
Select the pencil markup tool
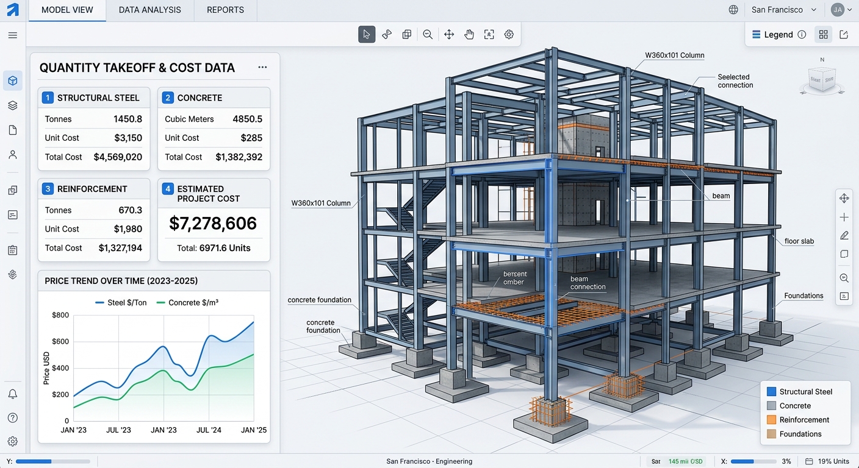844,235
